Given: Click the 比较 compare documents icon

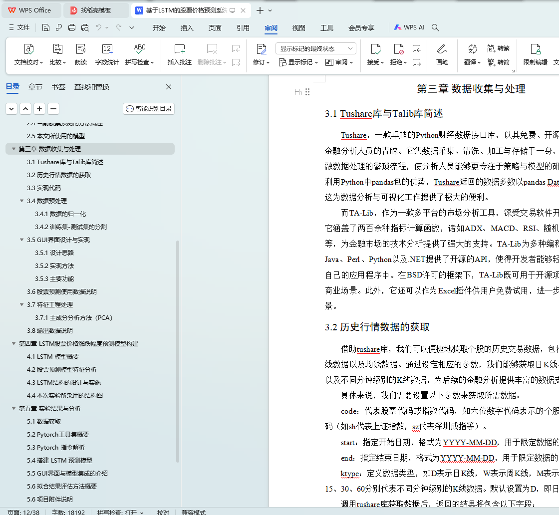Looking at the screenshot, I should coord(57,54).
